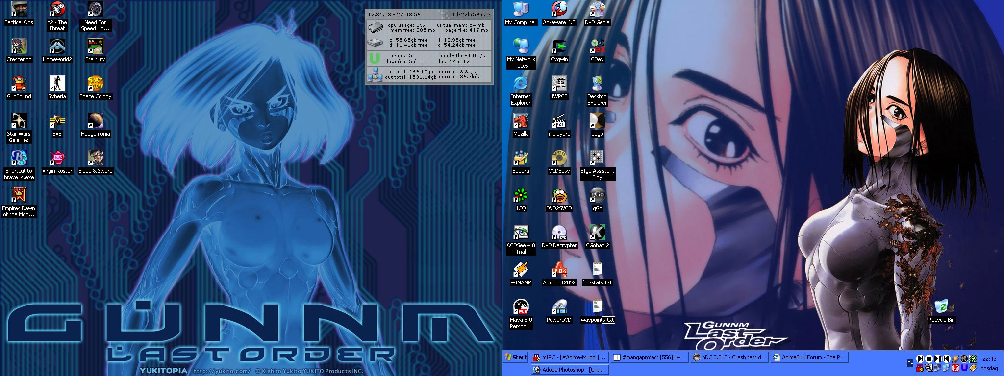The image size is (1004, 376).
Task: Open the Crescendo desktop icon
Action: [19, 50]
